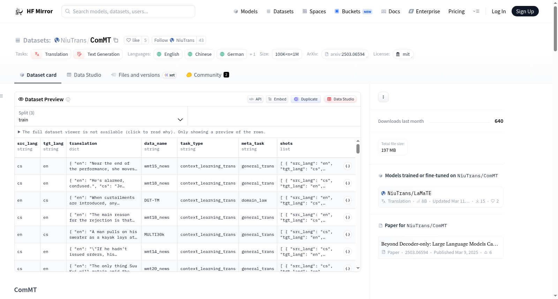Screen dimensions: 558x299
Task: Click the shots column header
Action: 316,146
